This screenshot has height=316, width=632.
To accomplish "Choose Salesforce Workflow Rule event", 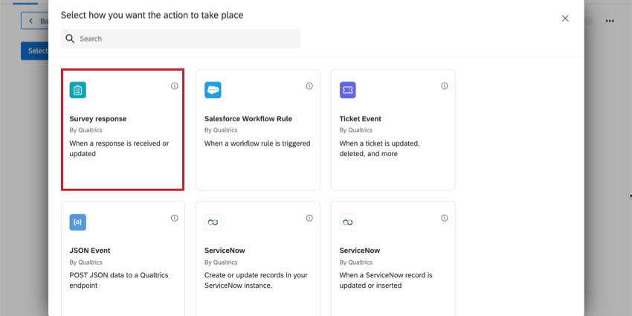I will pyautogui.click(x=248, y=119).
